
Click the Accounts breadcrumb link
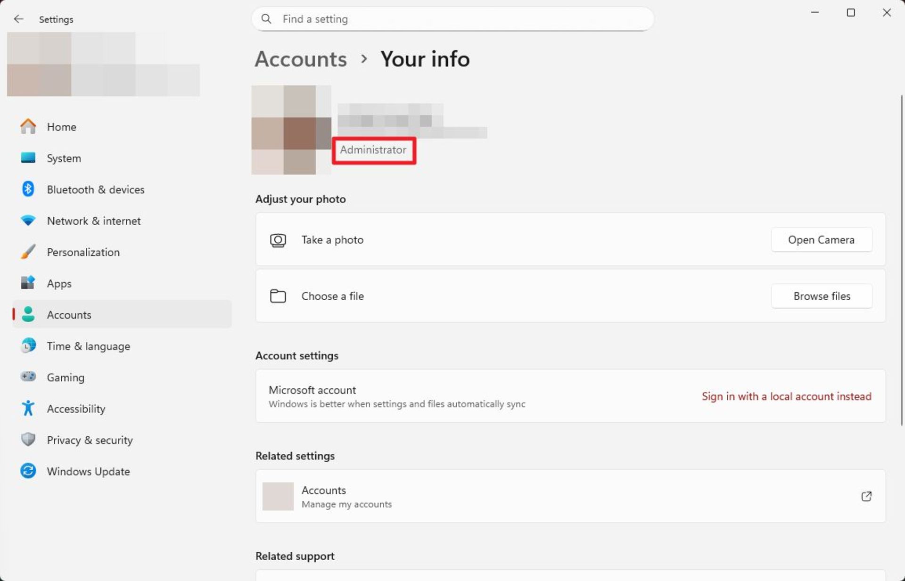click(300, 59)
